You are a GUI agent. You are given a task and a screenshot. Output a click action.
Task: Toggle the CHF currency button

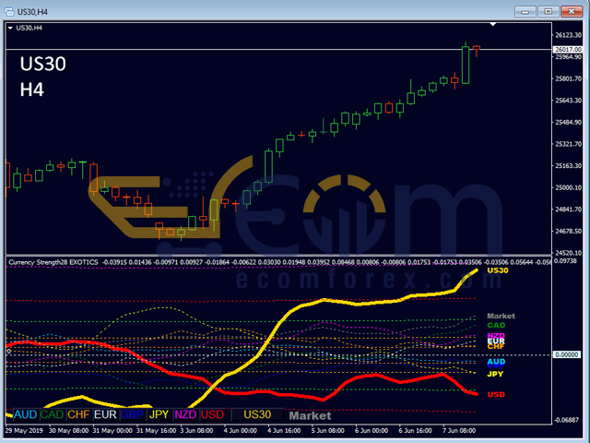click(x=78, y=414)
